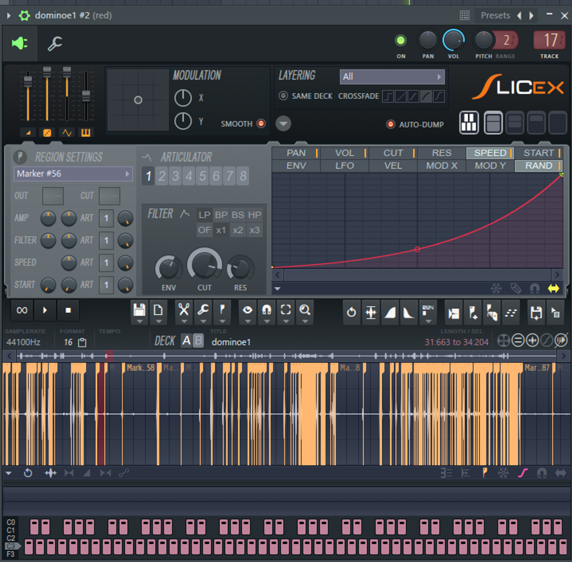The height and width of the screenshot is (562, 572).
Task: Open the Marker #56 region dropdown
Action: coord(73,174)
